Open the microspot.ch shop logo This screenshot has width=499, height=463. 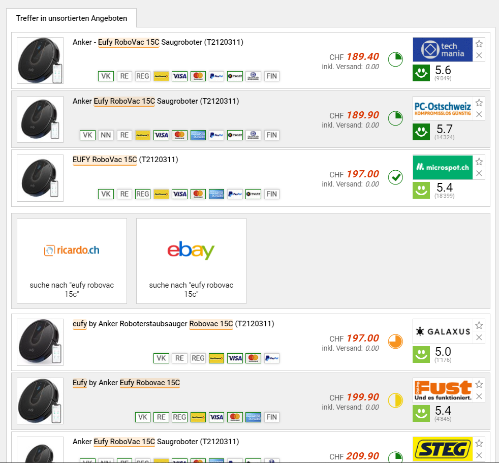tap(443, 167)
